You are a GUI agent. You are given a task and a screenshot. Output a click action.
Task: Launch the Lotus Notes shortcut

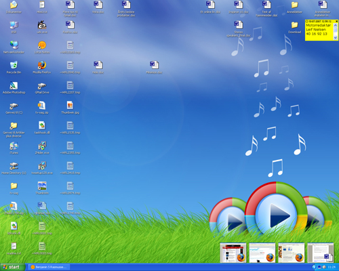click(42, 45)
